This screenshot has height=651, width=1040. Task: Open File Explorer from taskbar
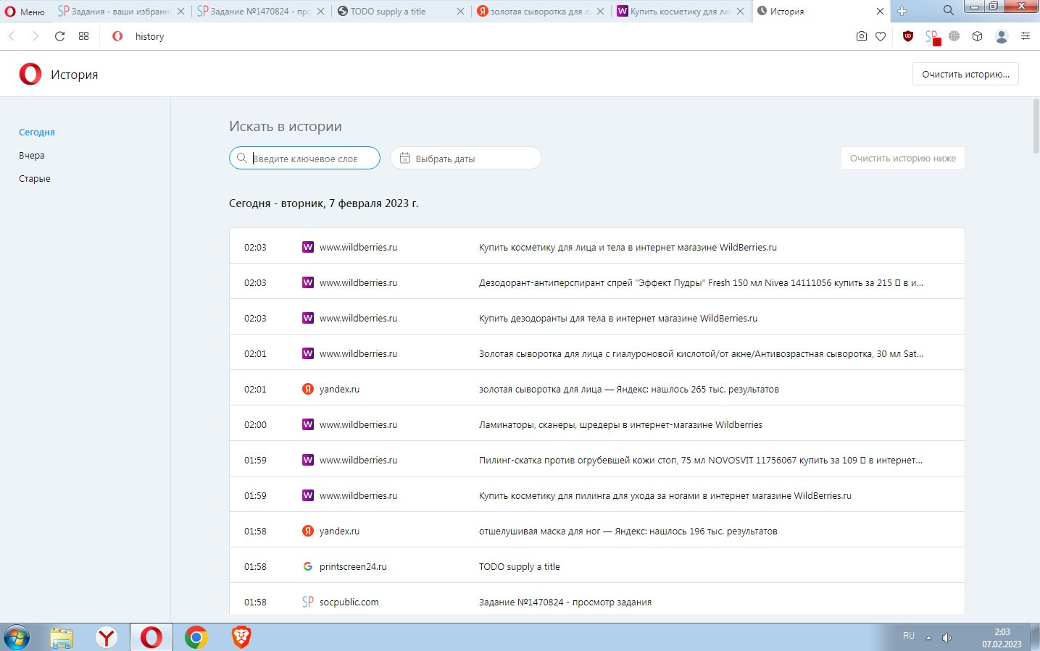[x=62, y=637]
